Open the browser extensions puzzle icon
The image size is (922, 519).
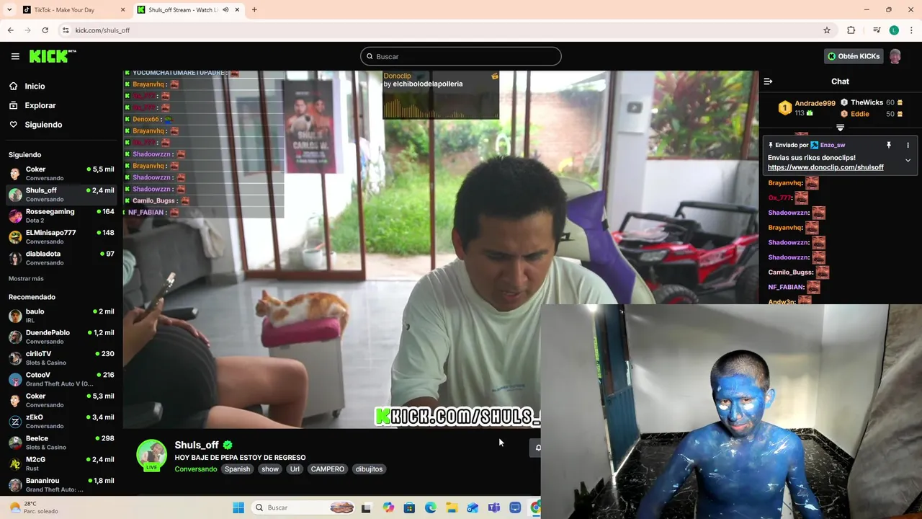point(851,30)
